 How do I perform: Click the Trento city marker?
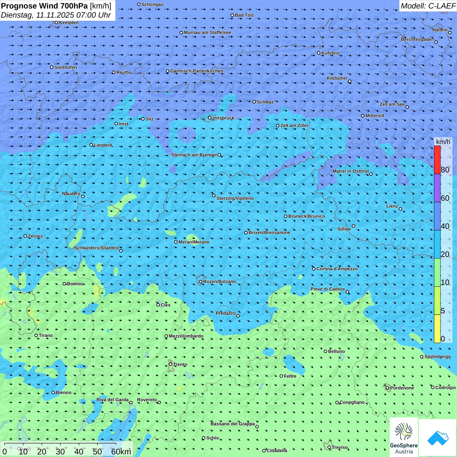point(170,364)
